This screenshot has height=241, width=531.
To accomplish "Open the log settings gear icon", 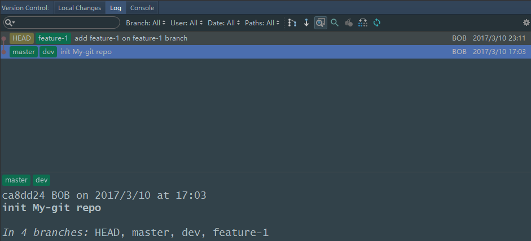I will click(526, 23).
